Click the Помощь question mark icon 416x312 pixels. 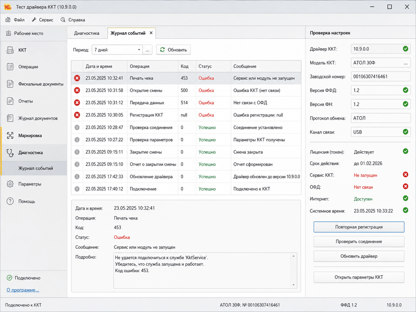(x=10, y=201)
